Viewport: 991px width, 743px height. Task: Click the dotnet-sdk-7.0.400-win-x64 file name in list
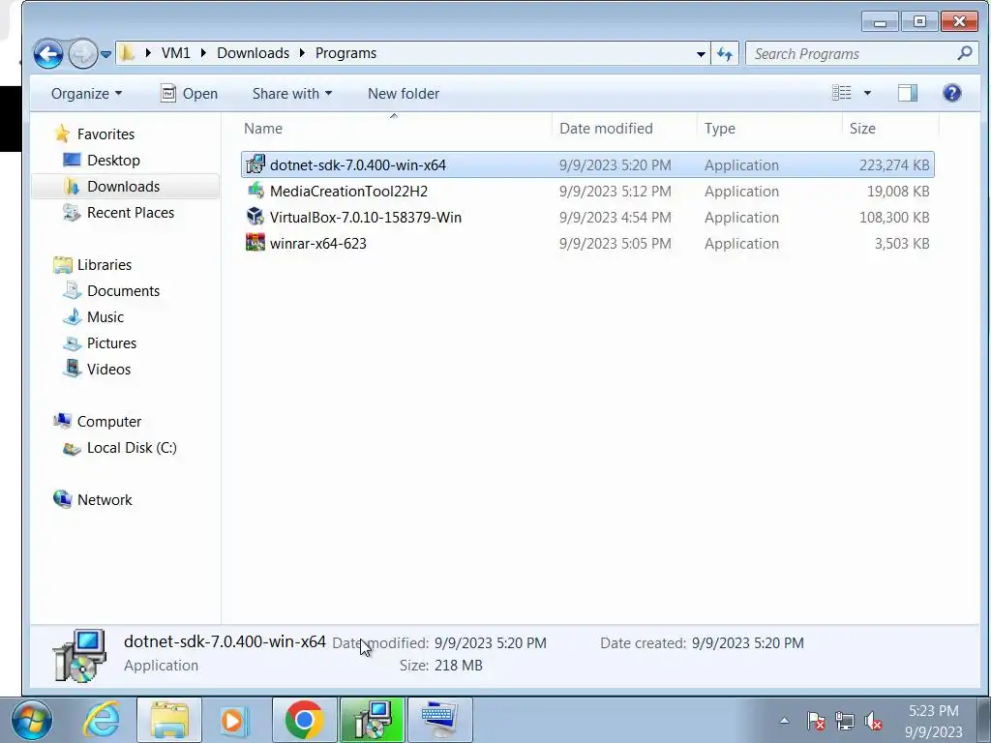point(358,164)
